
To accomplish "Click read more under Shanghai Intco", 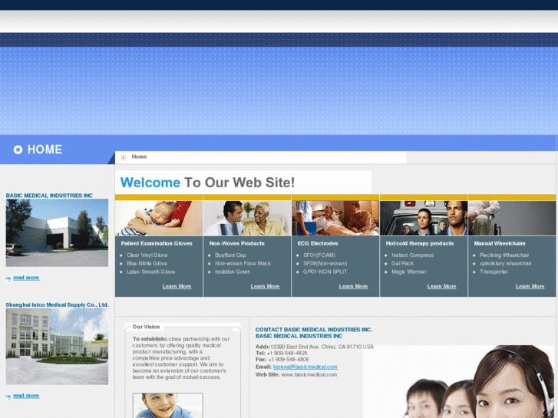I will point(26,396).
